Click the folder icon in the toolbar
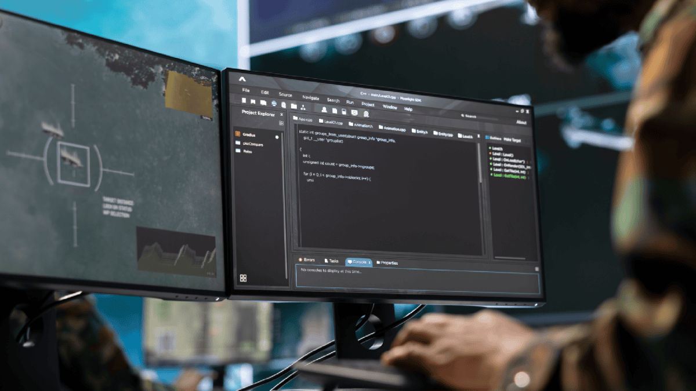 pyautogui.click(x=294, y=106)
